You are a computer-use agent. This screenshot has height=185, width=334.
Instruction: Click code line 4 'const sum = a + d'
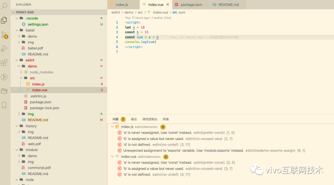(x=142, y=37)
